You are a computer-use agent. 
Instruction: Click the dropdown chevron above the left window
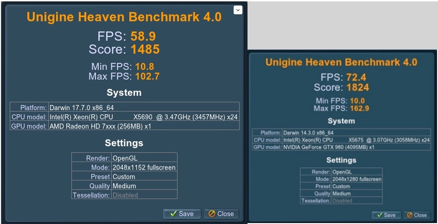coord(238,10)
